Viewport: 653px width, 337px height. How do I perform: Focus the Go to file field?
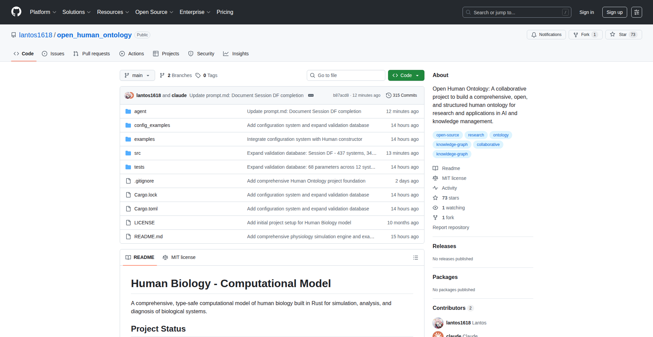tap(346, 75)
